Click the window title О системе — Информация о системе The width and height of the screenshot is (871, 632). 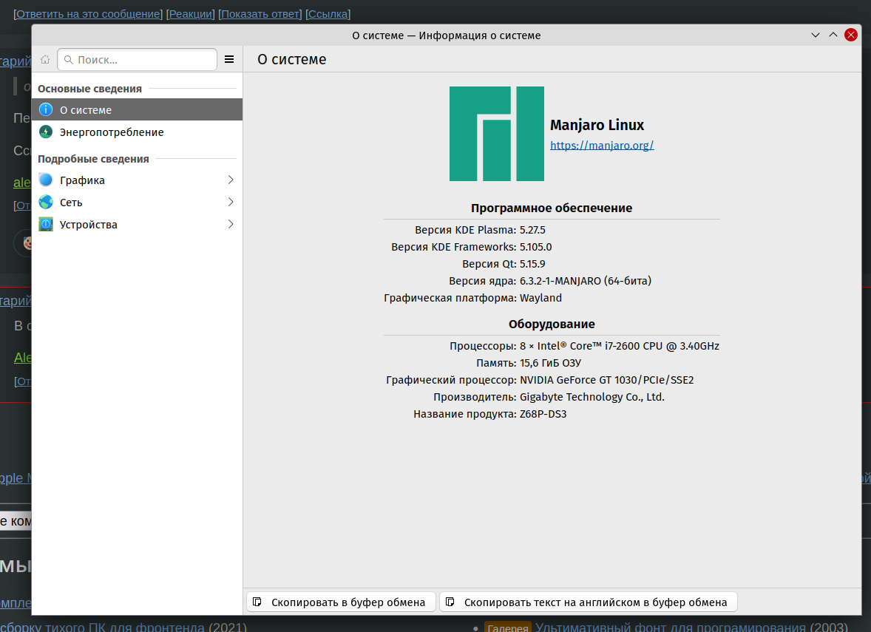click(x=446, y=35)
